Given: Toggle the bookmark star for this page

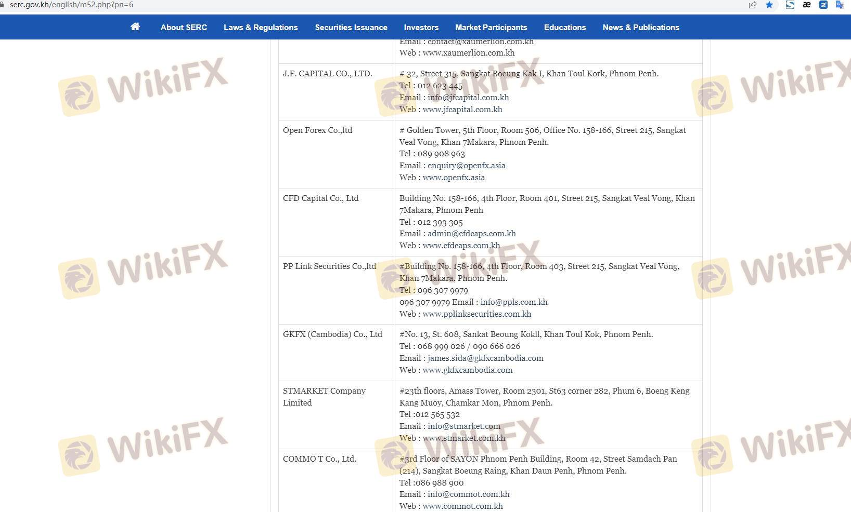Looking at the screenshot, I should pos(769,5).
